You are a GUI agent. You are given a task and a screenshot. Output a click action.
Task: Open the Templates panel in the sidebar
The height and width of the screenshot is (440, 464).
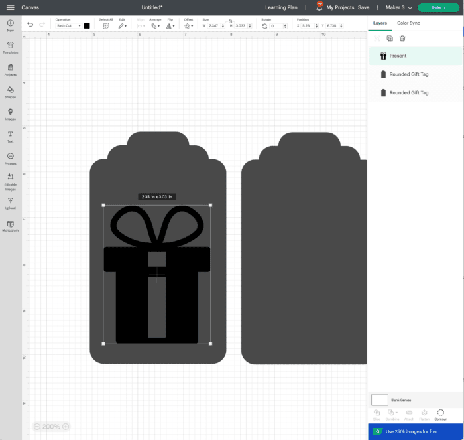click(x=10, y=47)
